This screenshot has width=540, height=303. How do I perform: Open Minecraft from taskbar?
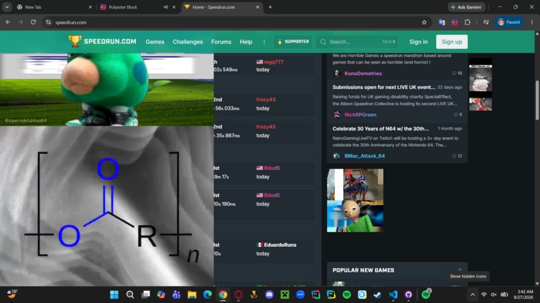(285, 295)
